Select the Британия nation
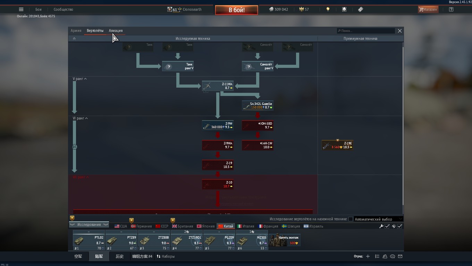 pyautogui.click(x=182, y=226)
